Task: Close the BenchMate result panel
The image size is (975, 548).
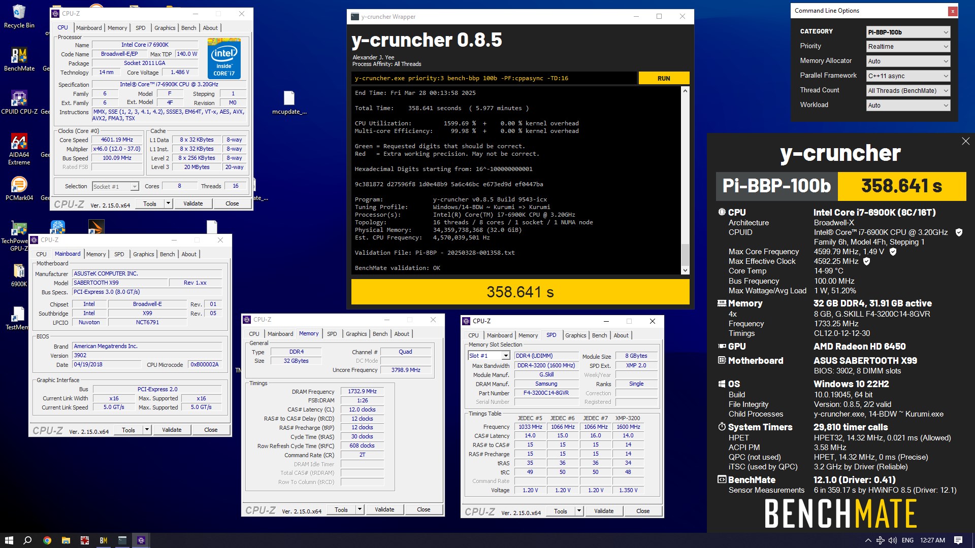Action: 965,142
